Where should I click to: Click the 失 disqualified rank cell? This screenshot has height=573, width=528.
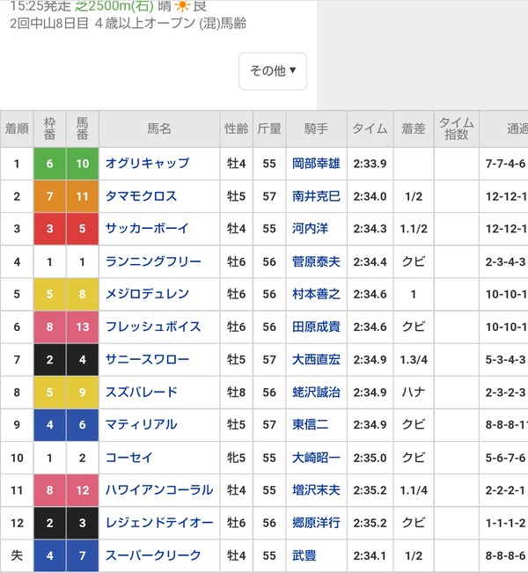[x=17, y=555]
